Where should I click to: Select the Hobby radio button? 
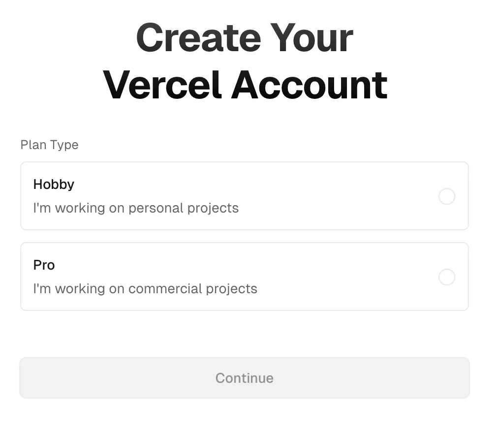[x=446, y=196]
